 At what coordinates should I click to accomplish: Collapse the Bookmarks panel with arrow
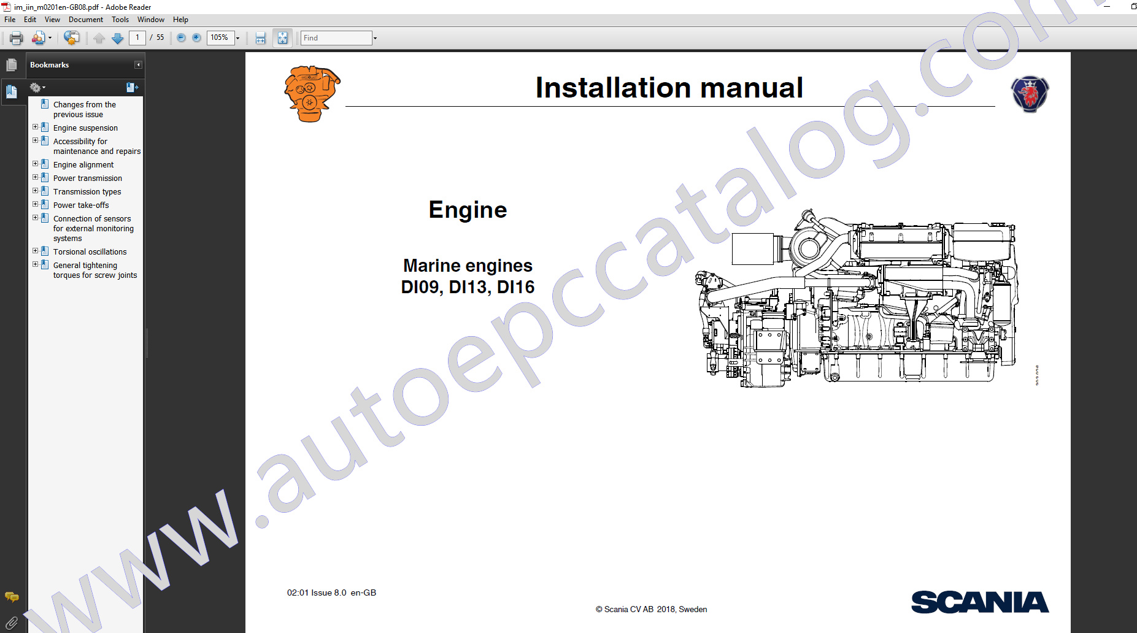pos(138,65)
